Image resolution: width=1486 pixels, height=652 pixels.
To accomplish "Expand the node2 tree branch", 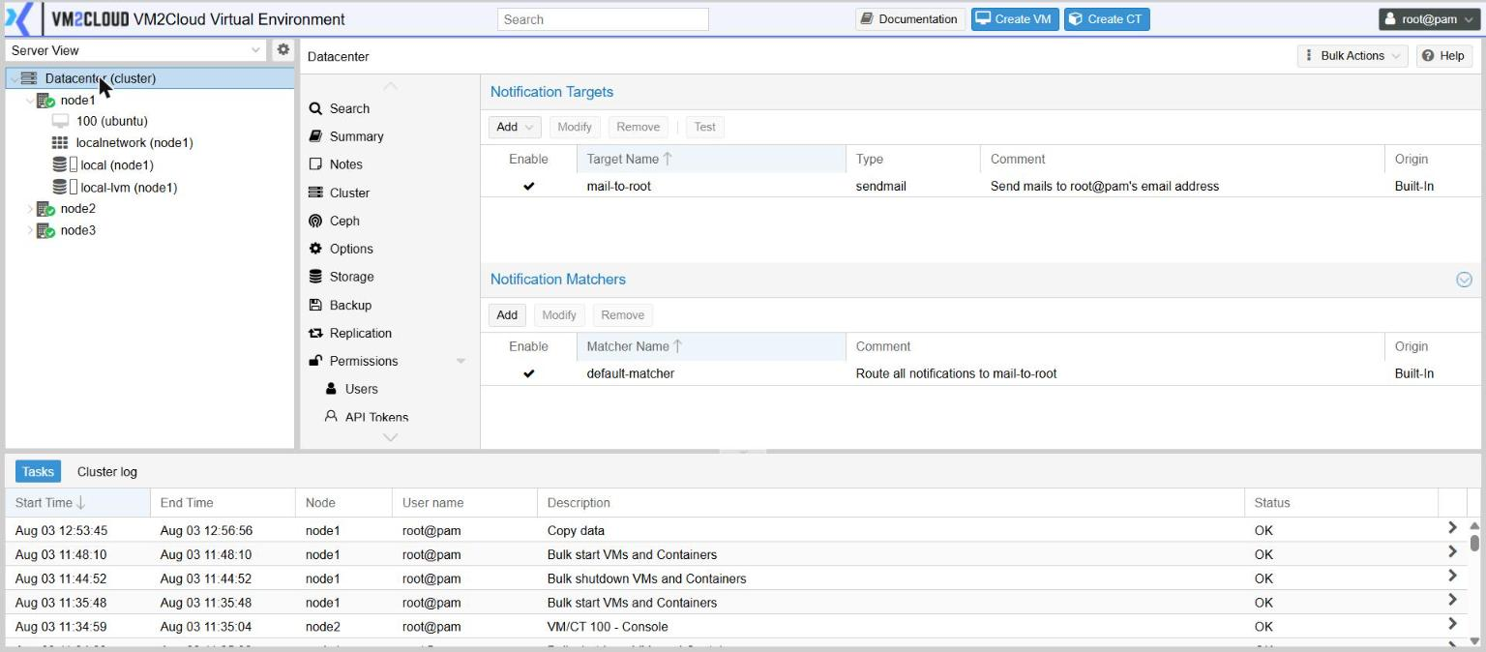I will click(x=29, y=209).
